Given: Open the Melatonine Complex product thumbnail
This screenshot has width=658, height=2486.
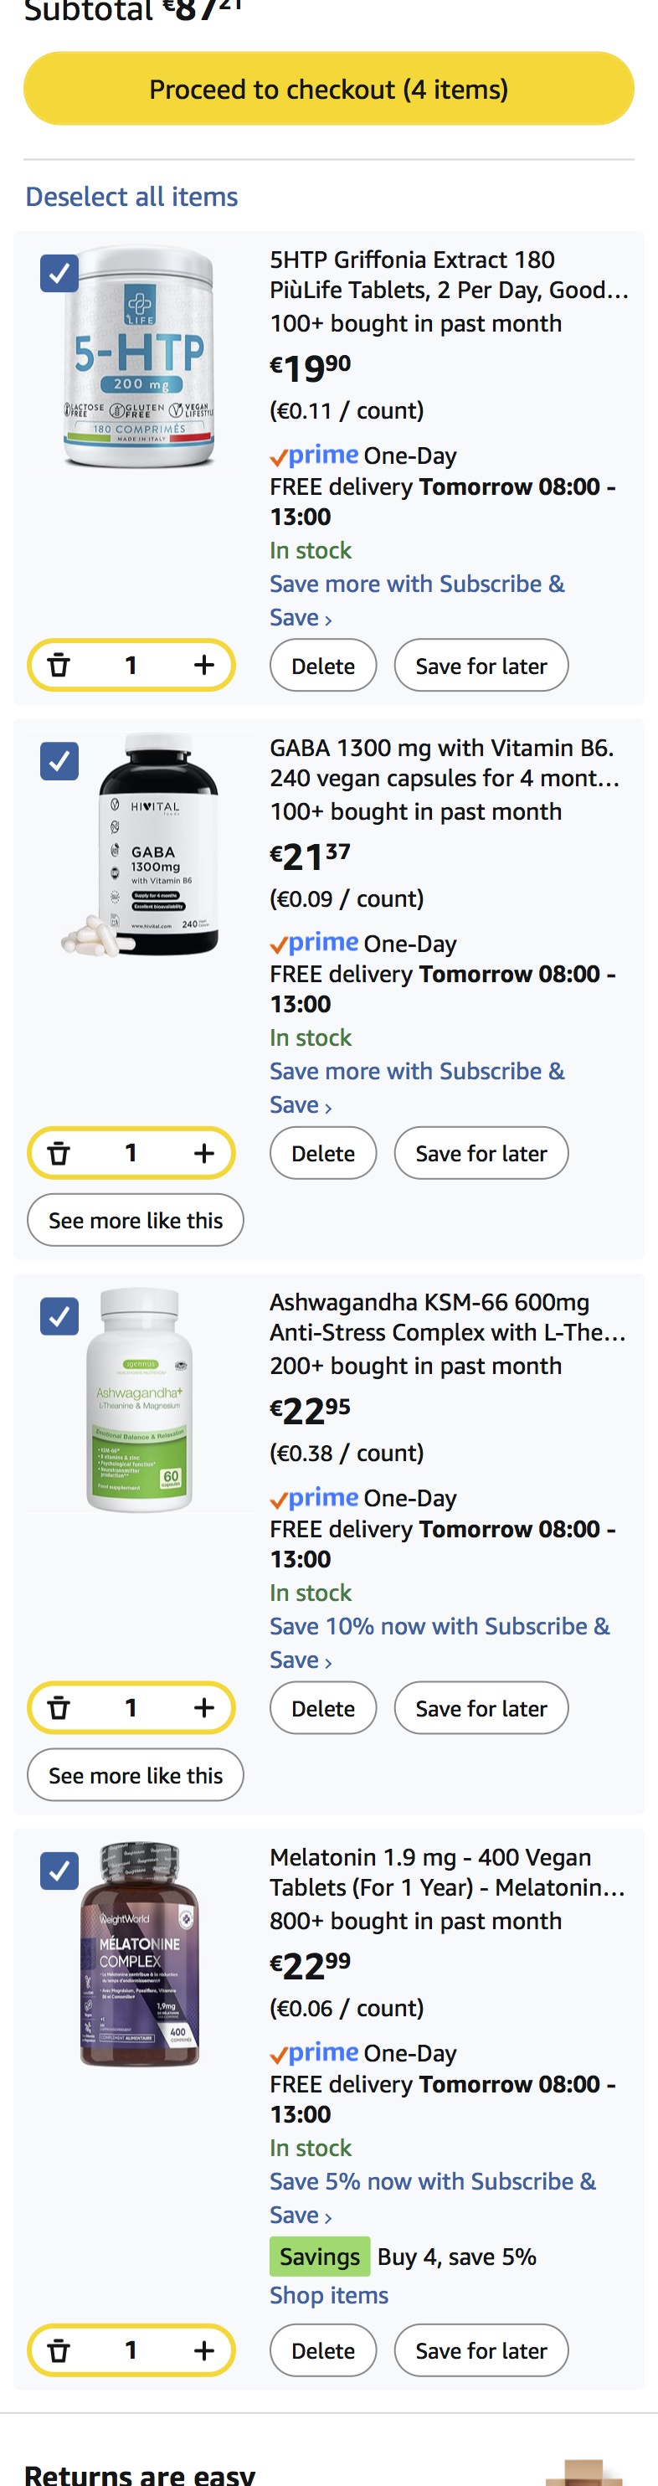Looking at the screenshot, I should 140,1953.
